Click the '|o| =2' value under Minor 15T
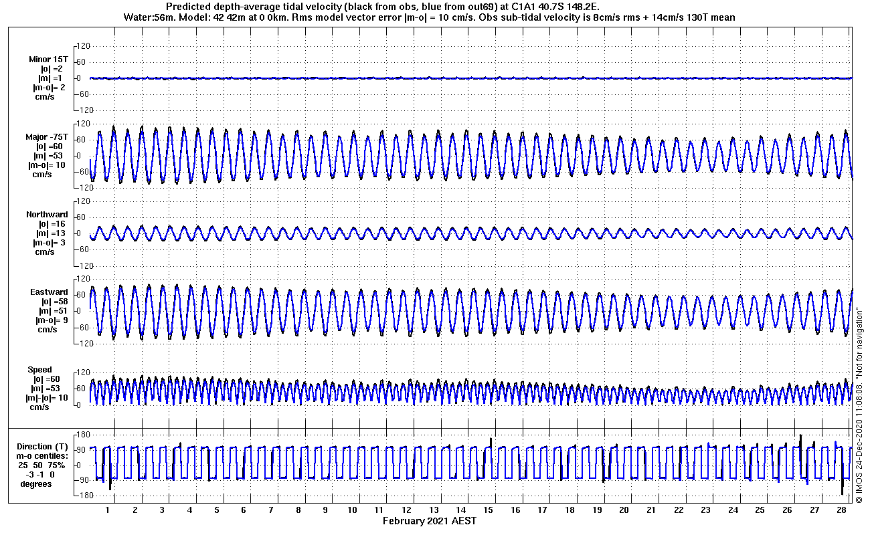Image resolution: width=870 pixels, height=535 pixels. click(x=52, y=68)
